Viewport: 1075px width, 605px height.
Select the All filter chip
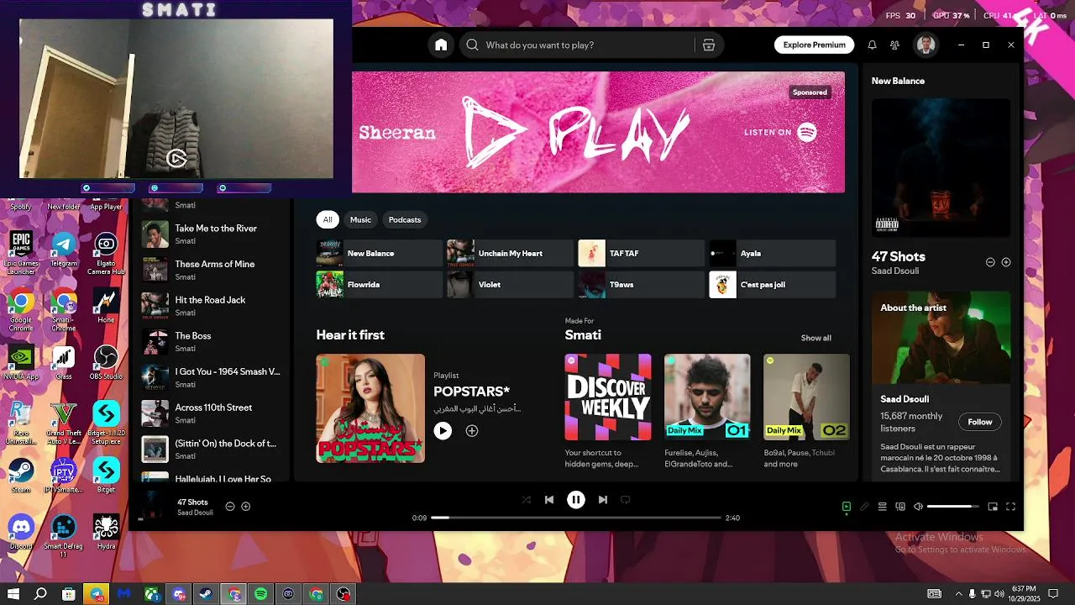coord(328,219)
